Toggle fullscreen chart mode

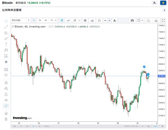pos(163,20)
